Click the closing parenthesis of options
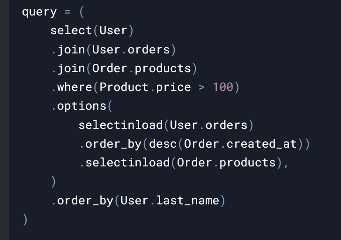Viewport: 341px width, 240px height. [53, 182]
